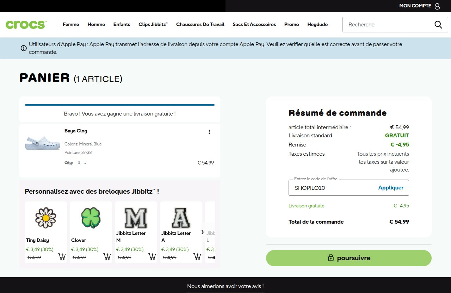Open Chaussures De Travail menu
The image size is (451, 293).
tap(200, 25)
